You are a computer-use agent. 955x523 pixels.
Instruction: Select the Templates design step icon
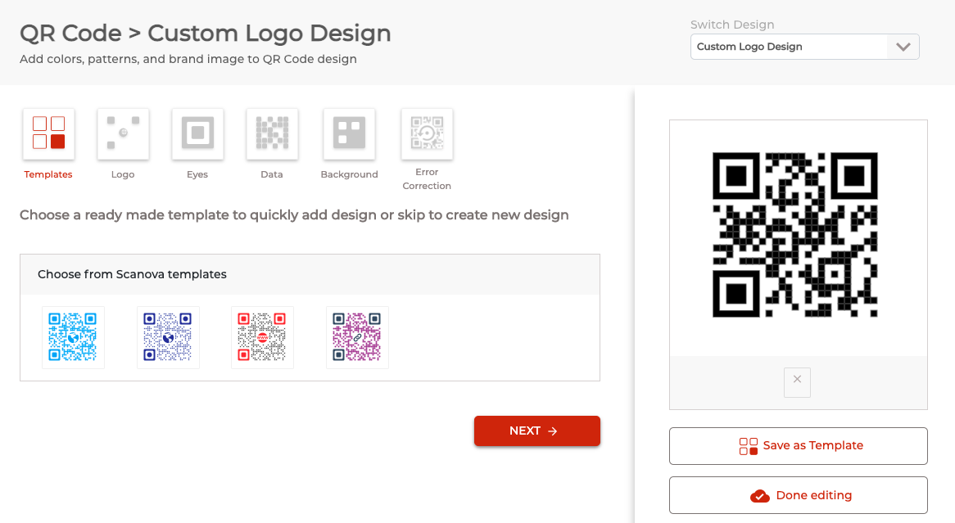click(48, 133)
